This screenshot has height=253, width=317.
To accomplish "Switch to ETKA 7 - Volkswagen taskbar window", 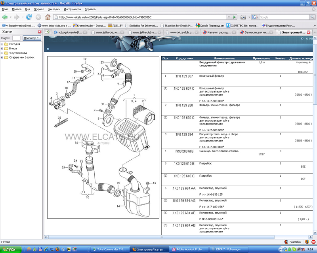I will tap(229, 249).
